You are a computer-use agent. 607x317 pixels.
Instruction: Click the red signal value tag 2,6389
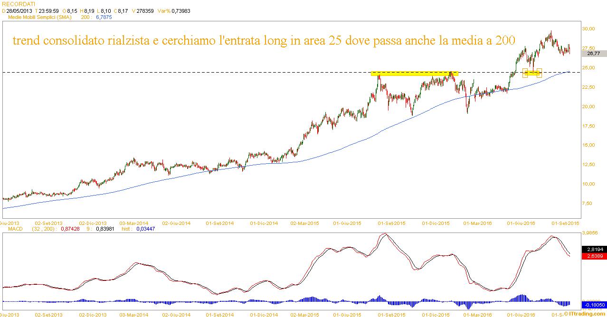coord(594,256)
